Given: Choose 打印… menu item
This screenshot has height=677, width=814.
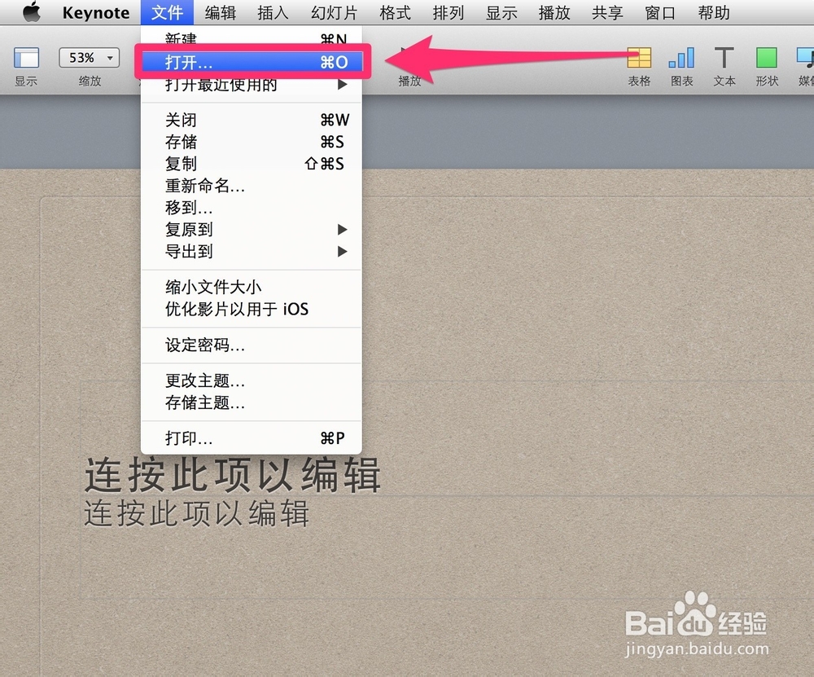Looking at the screenshot, I should tap(252, 438).
